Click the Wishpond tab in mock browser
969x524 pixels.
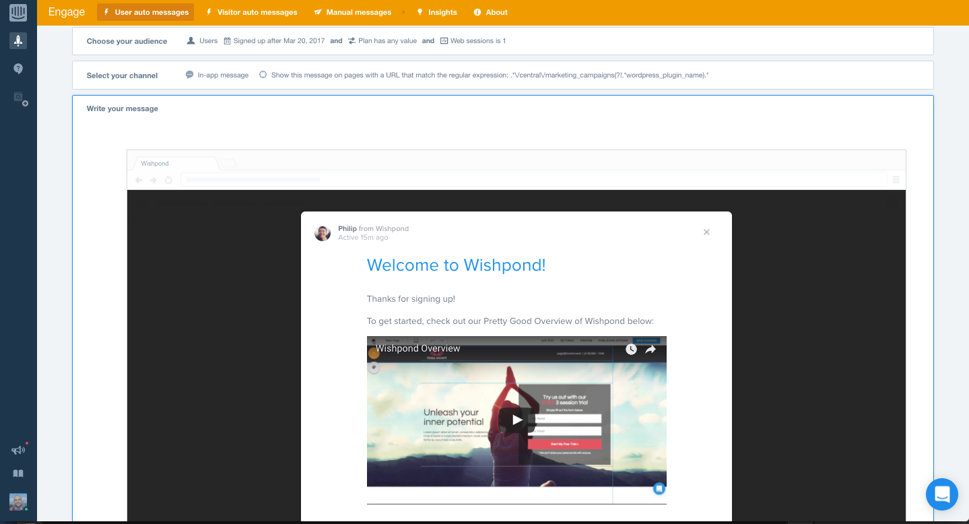click(176, 164)
